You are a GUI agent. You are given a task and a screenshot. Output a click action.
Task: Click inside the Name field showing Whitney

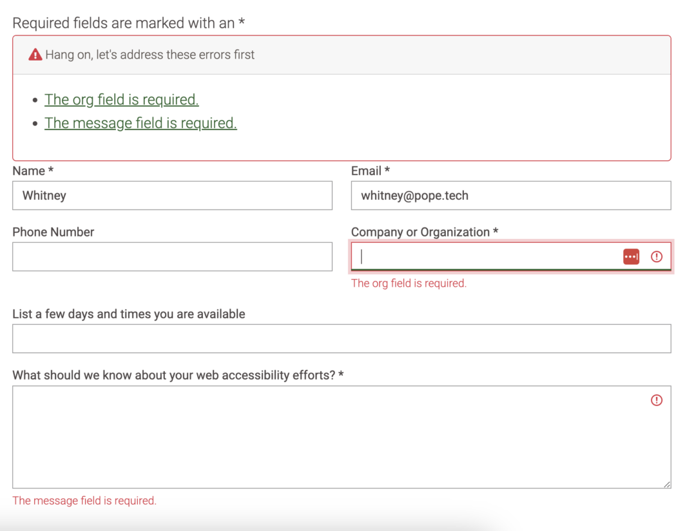click(172, 195)
